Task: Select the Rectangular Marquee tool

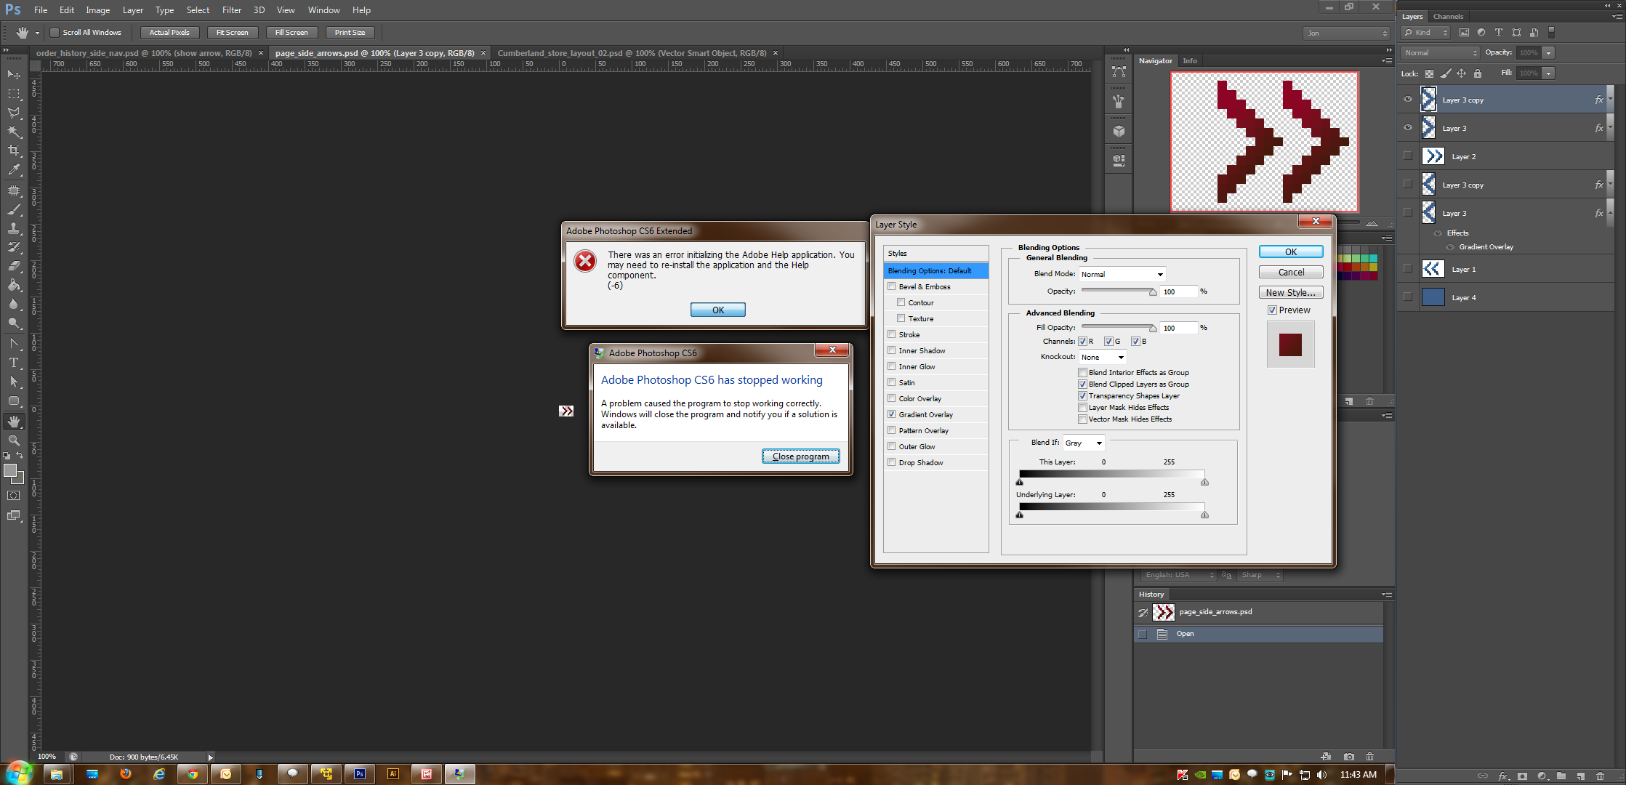Action: coord(14,94)
